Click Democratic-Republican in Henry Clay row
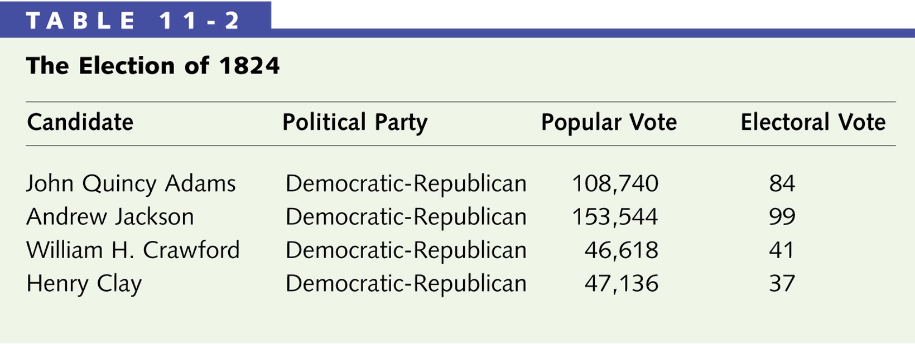The width and height of the screenshot is (915, 344). point(406,284)
